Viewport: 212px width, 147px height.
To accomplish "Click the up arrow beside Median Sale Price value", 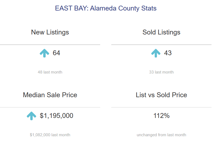I will tap(31, 116).
